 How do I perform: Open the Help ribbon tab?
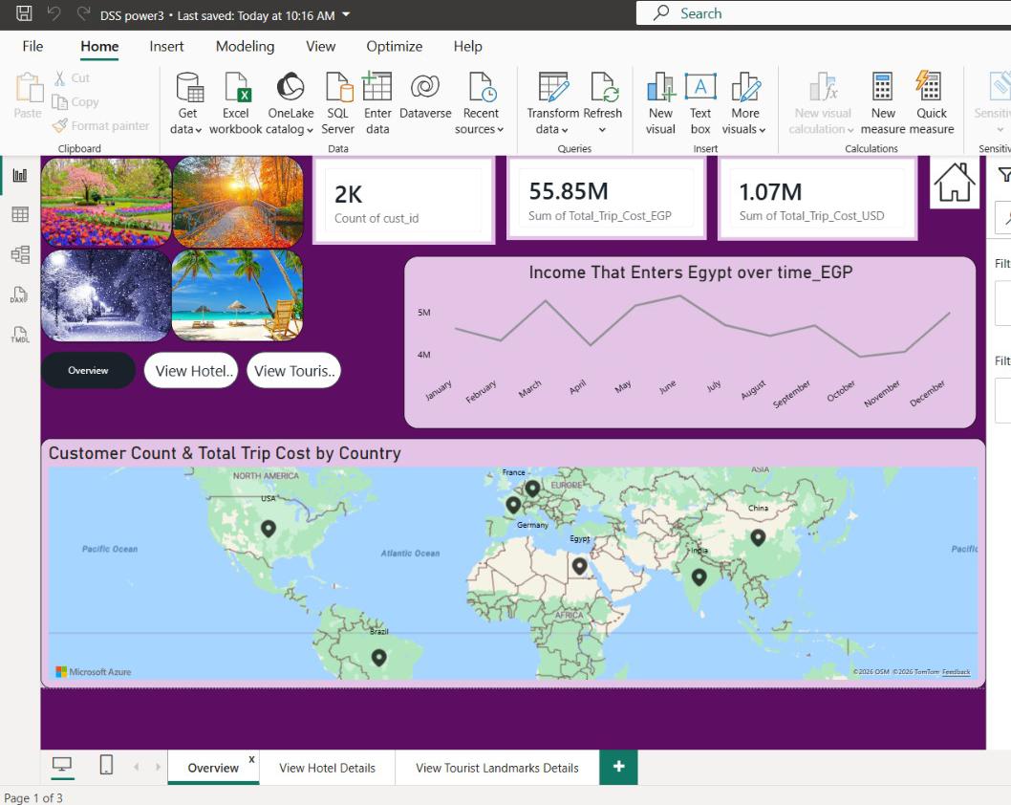pos(467,47)
